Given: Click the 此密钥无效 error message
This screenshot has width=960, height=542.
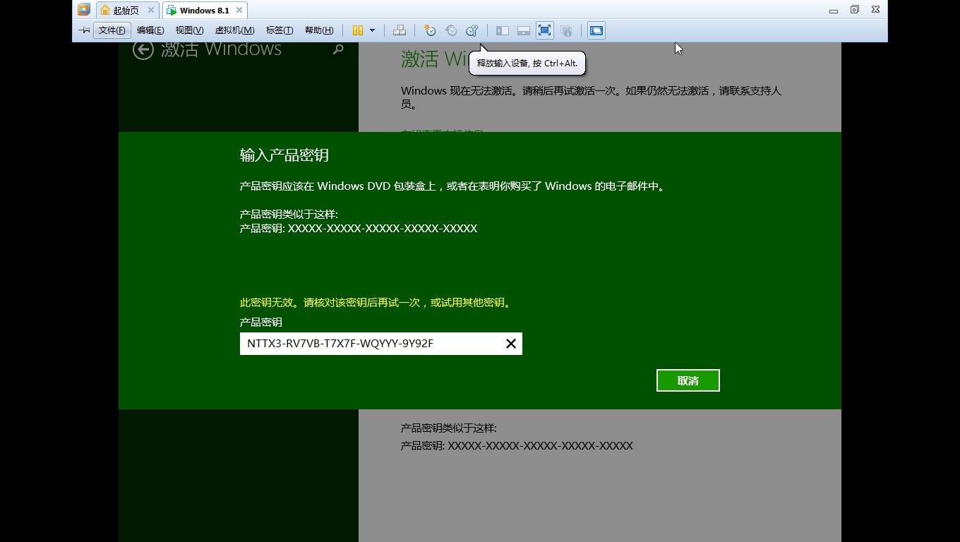Looking at the screenshot, I should pos(376,302).
